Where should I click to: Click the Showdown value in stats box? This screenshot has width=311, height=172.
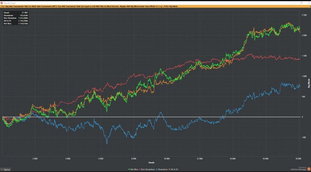click(x=24, y=16)
